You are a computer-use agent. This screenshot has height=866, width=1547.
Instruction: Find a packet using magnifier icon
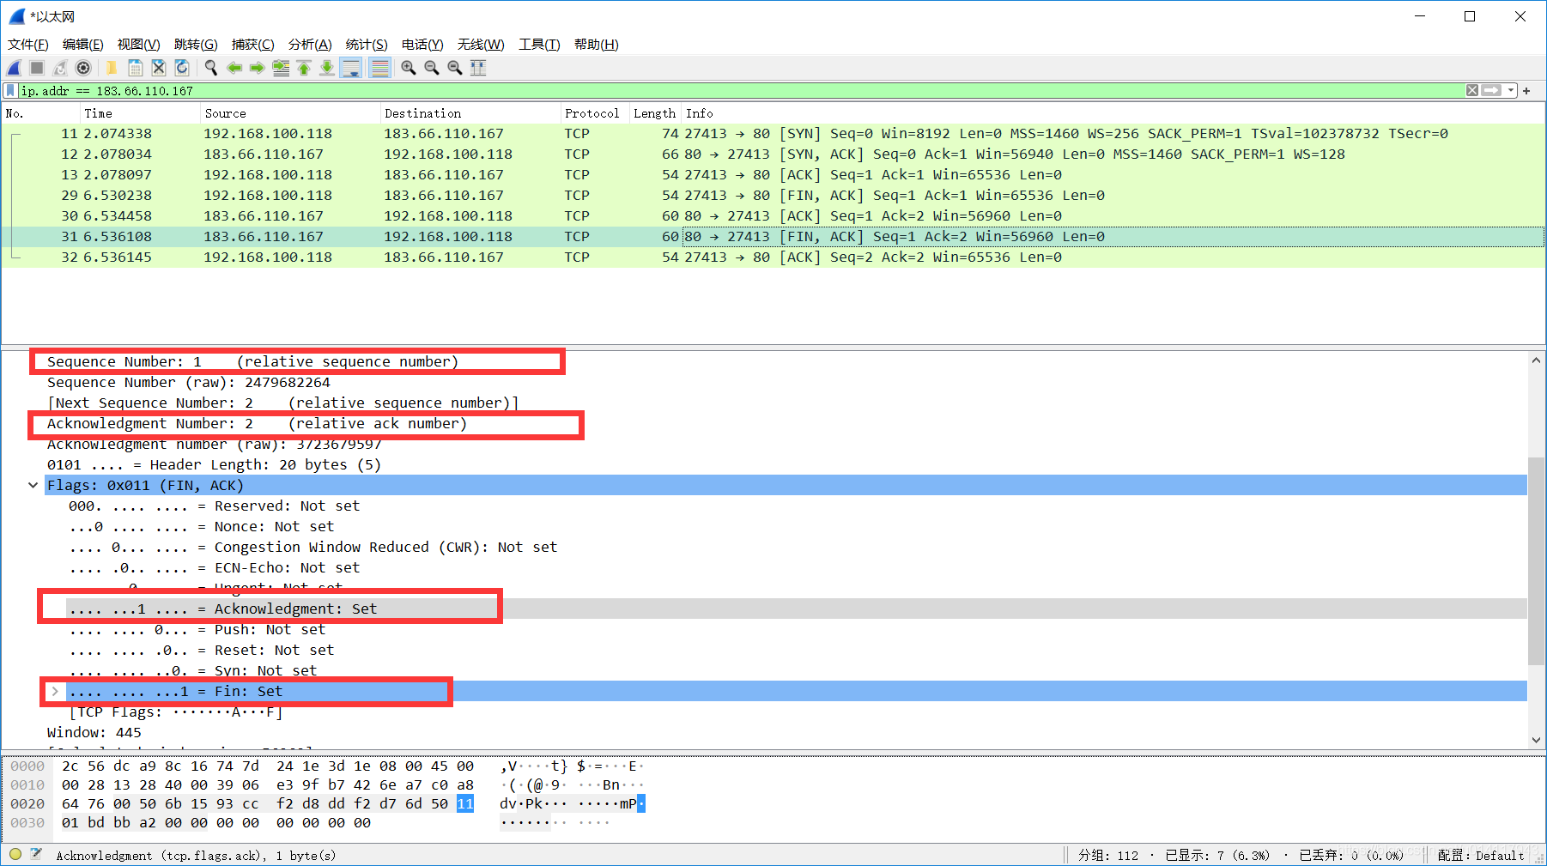click(x=210, y=68)
